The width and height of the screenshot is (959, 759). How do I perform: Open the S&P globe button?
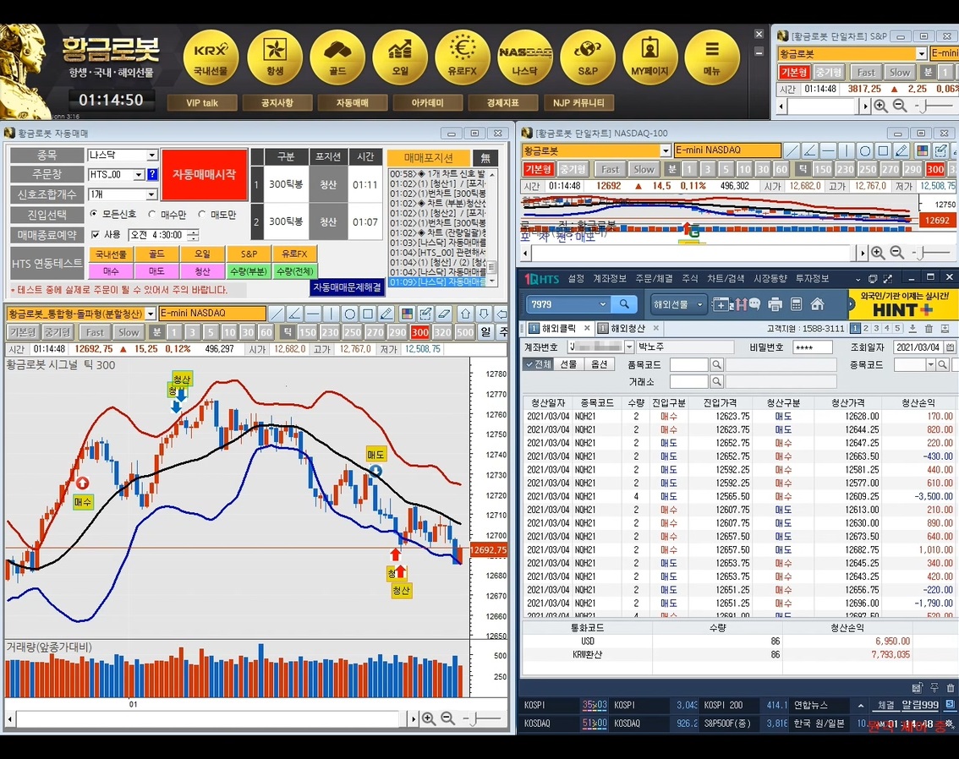pos(588,57)
